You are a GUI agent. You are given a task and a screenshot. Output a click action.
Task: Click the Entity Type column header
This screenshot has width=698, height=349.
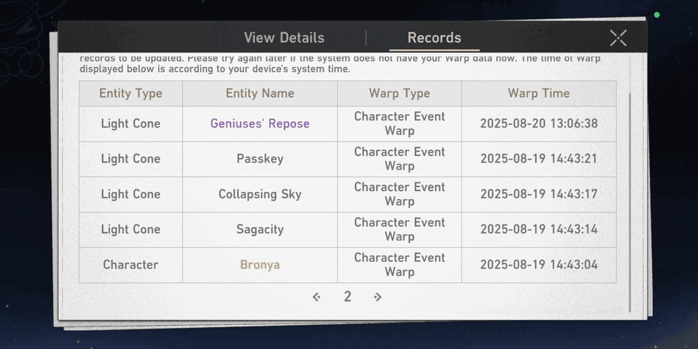[130, 93]
